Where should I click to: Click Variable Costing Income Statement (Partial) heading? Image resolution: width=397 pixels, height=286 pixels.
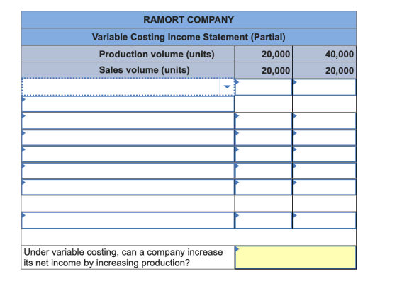[x=189, y=37]
